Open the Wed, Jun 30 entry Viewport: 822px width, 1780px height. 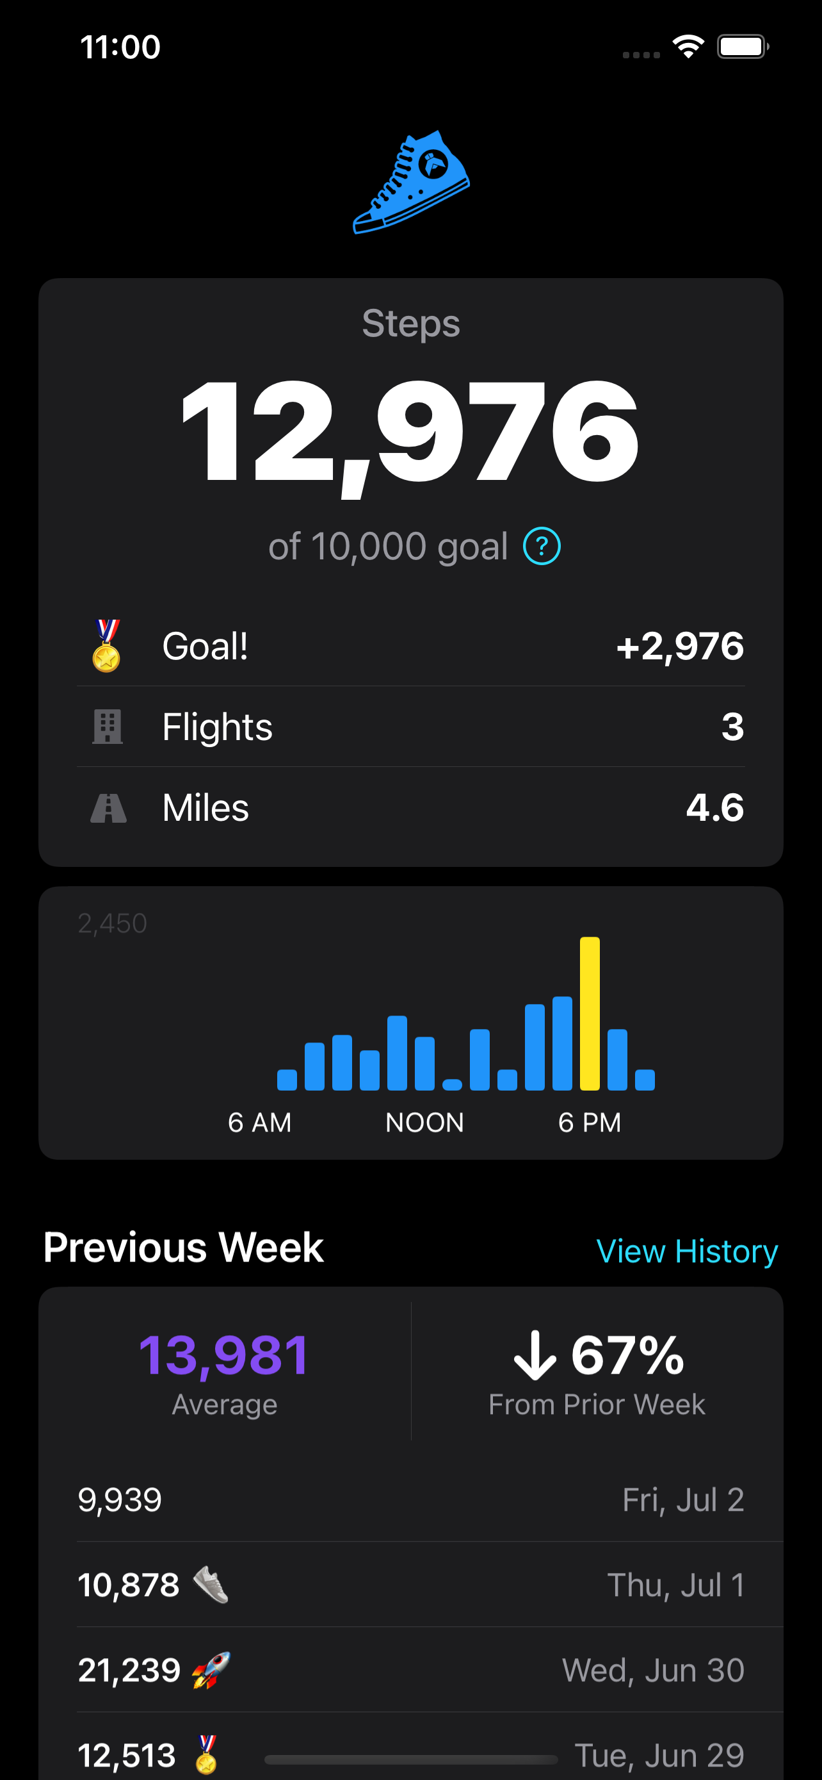653,1670
